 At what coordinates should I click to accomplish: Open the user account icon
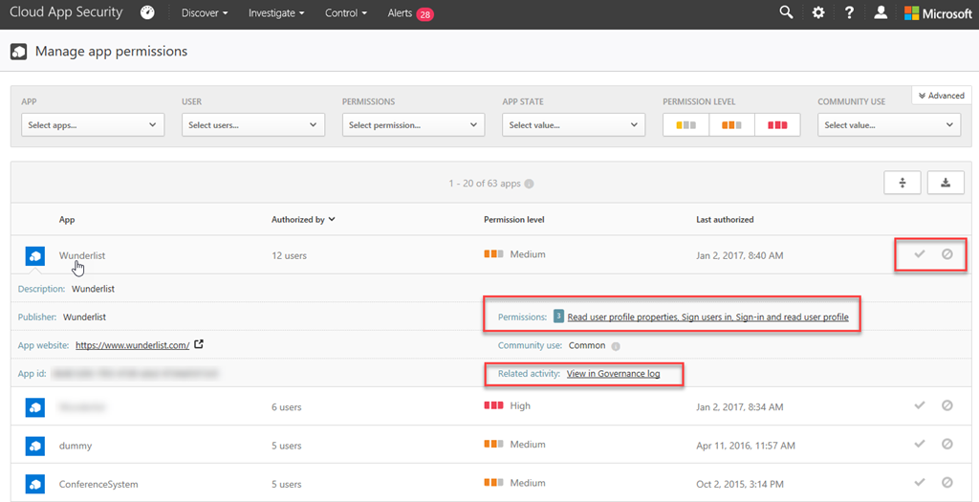(x=881, y=13)
